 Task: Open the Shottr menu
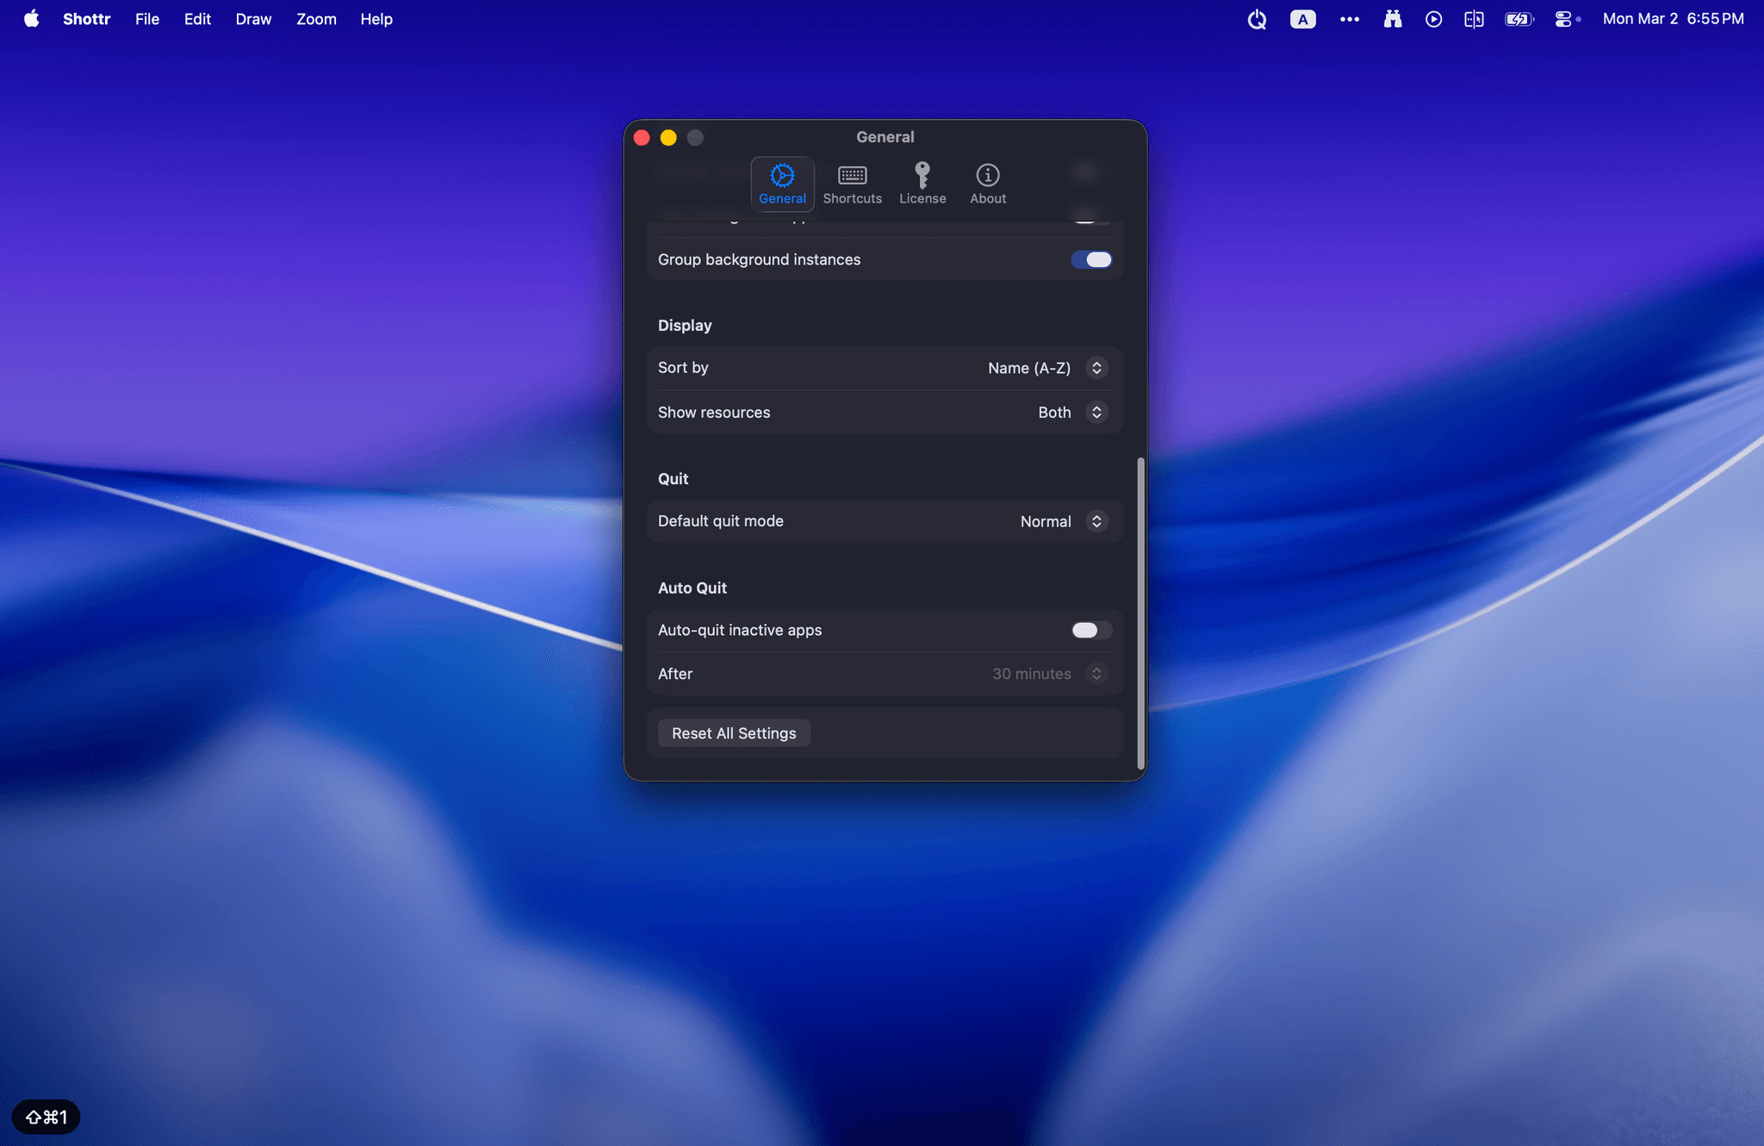coord(86,18)
